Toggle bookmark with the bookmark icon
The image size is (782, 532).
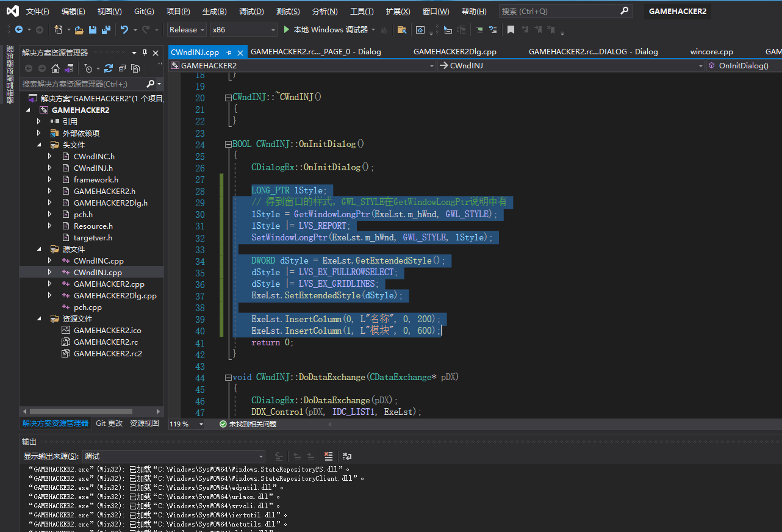coord(511,29)
